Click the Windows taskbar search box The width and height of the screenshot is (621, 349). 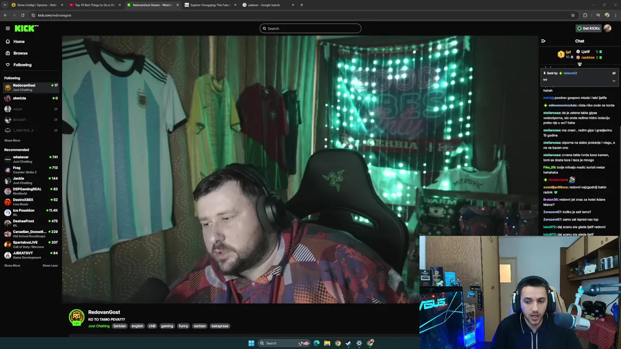click(x=284, y=343)
